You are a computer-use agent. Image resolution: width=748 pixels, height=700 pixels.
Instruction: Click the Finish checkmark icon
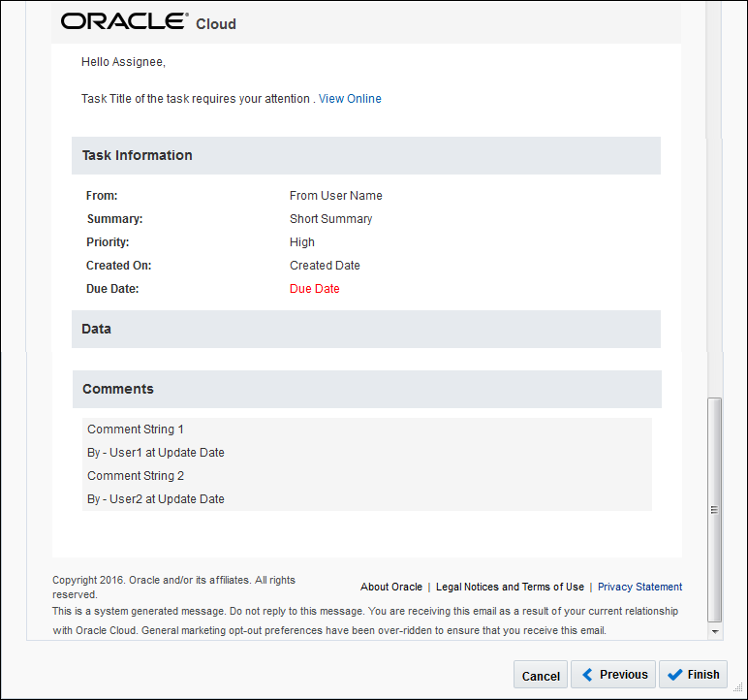point(674,674)
